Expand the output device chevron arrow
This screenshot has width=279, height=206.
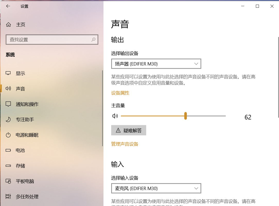pos(196,64)
